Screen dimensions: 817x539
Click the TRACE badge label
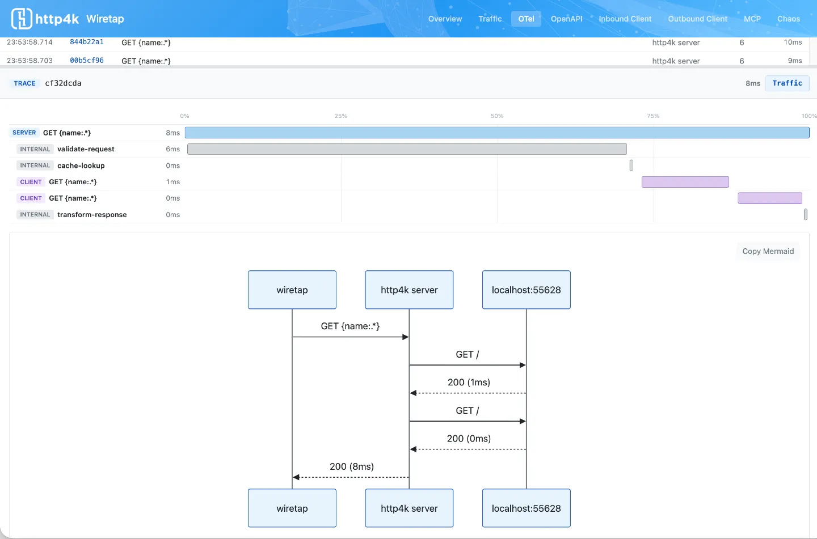click(x=24, y=83)
